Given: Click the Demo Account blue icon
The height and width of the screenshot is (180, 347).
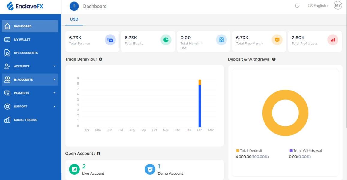Looking at the screenshot, I should [x=150, y=169].
